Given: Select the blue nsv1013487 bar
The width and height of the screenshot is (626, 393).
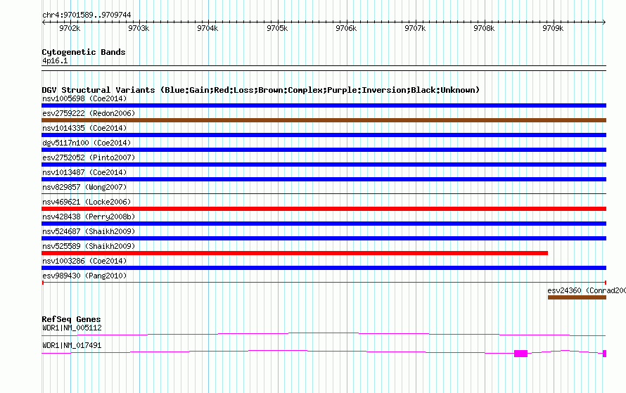Looking at the screenshot, I should point(324,179).
